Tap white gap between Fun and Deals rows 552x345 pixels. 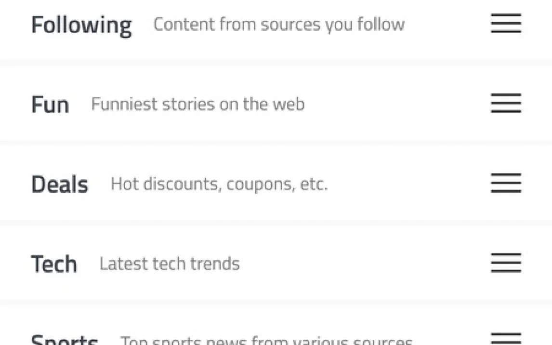click(276, 144)
